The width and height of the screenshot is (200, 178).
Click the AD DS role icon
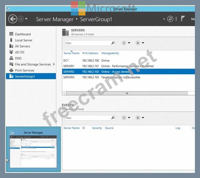tap(11, 52)
